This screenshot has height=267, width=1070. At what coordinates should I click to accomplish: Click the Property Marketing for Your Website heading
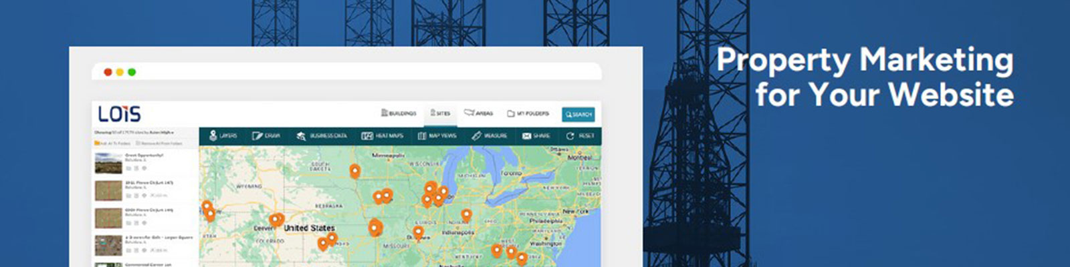coord(865,77)
